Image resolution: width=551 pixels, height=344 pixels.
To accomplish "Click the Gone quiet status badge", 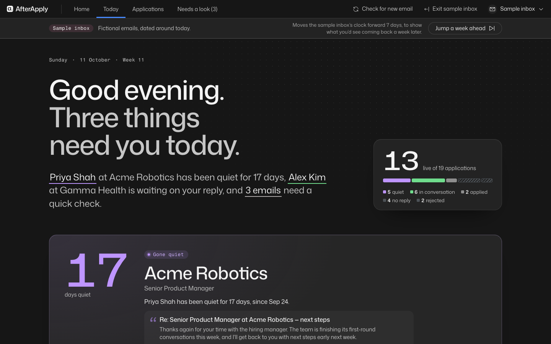I will 166,255.
